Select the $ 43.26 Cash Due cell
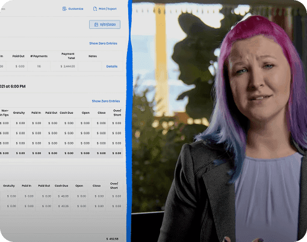This screenshot has width=307, height=242. 63,206
